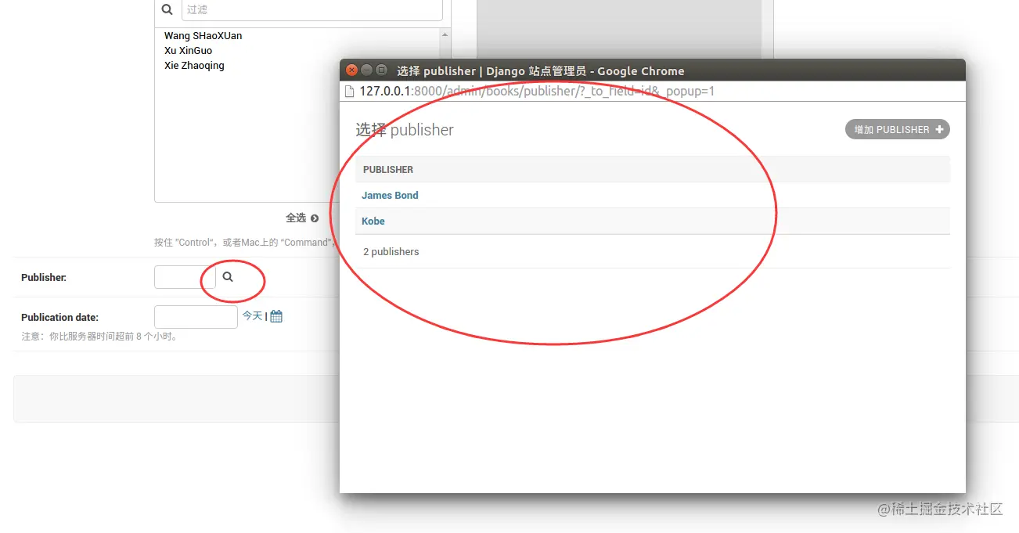This screenshot has height=533, width=1019.
Task: Click the 增加 PUBLISHER button
Action: pyautogui.click(x=898, y=129)
